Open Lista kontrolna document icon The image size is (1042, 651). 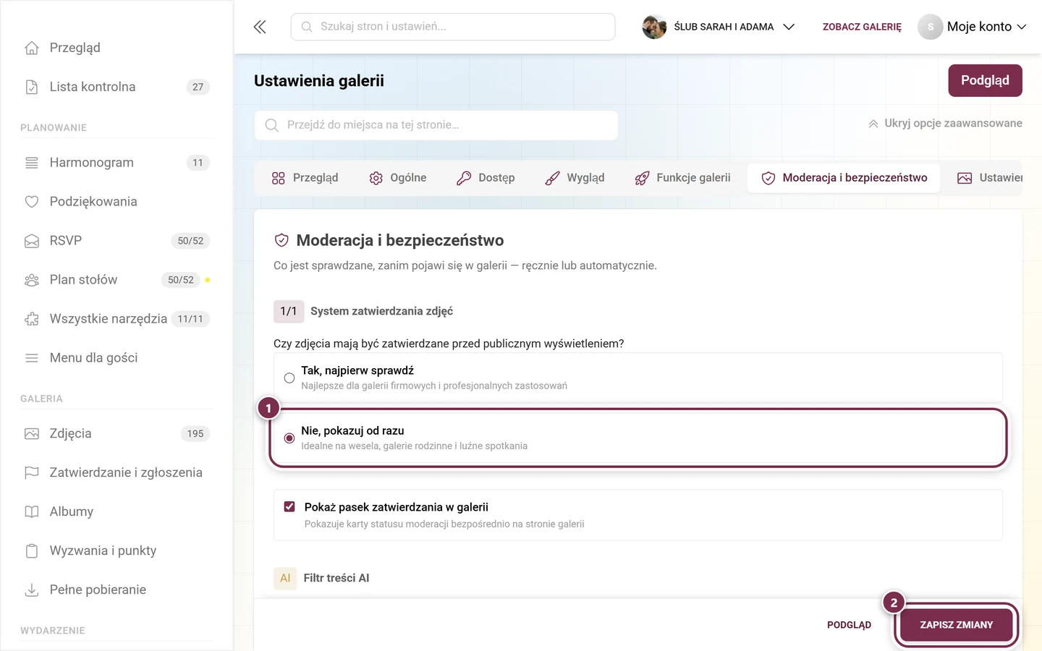pyautogui.click(x=32, y=87)
